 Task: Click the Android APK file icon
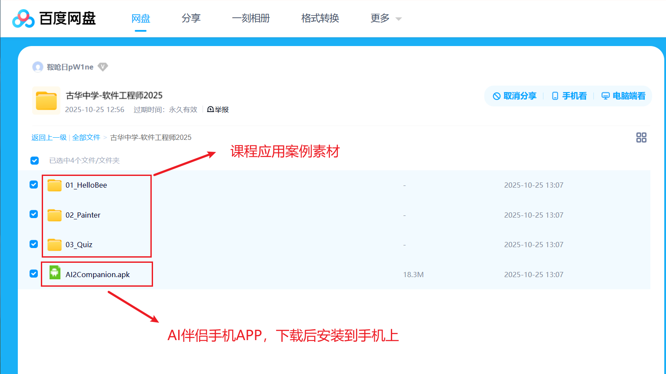pyautogui.click(x=55, y=272)
